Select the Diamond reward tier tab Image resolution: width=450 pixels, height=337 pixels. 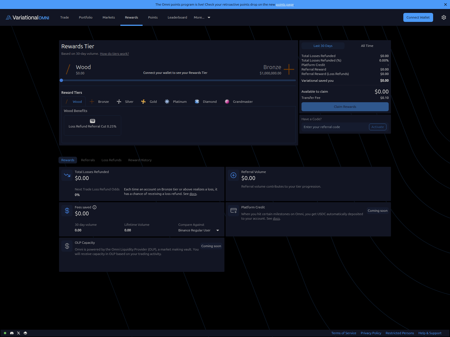pos(206,102)
